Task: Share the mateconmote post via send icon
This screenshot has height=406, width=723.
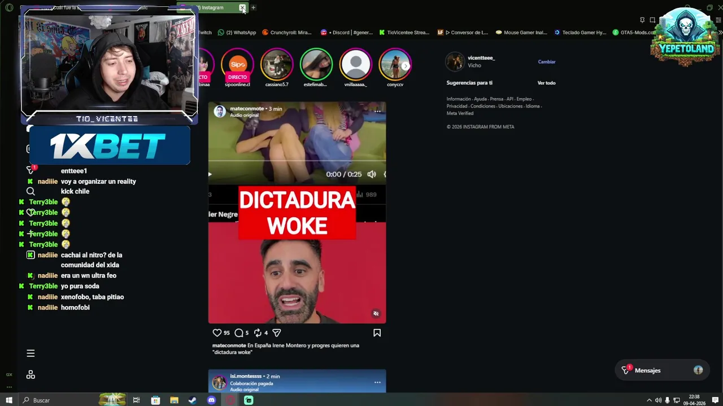Action: 277,333
